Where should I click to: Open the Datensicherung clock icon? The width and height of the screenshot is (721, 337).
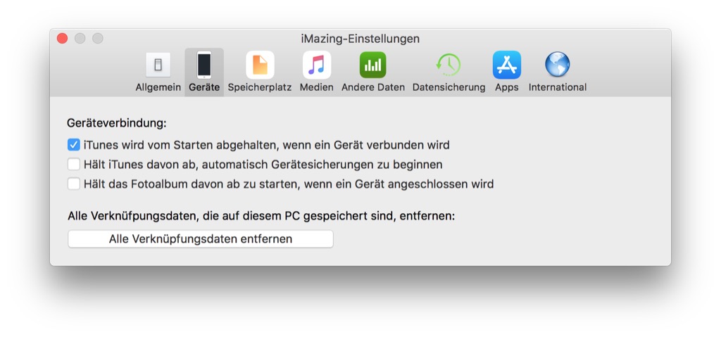pos(449,65)
